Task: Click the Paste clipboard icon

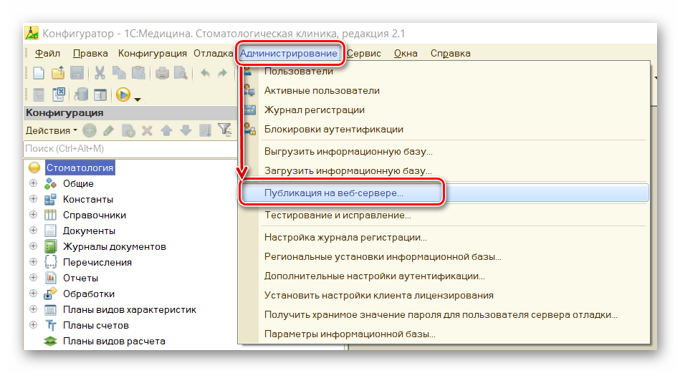Action: point(138,73)
